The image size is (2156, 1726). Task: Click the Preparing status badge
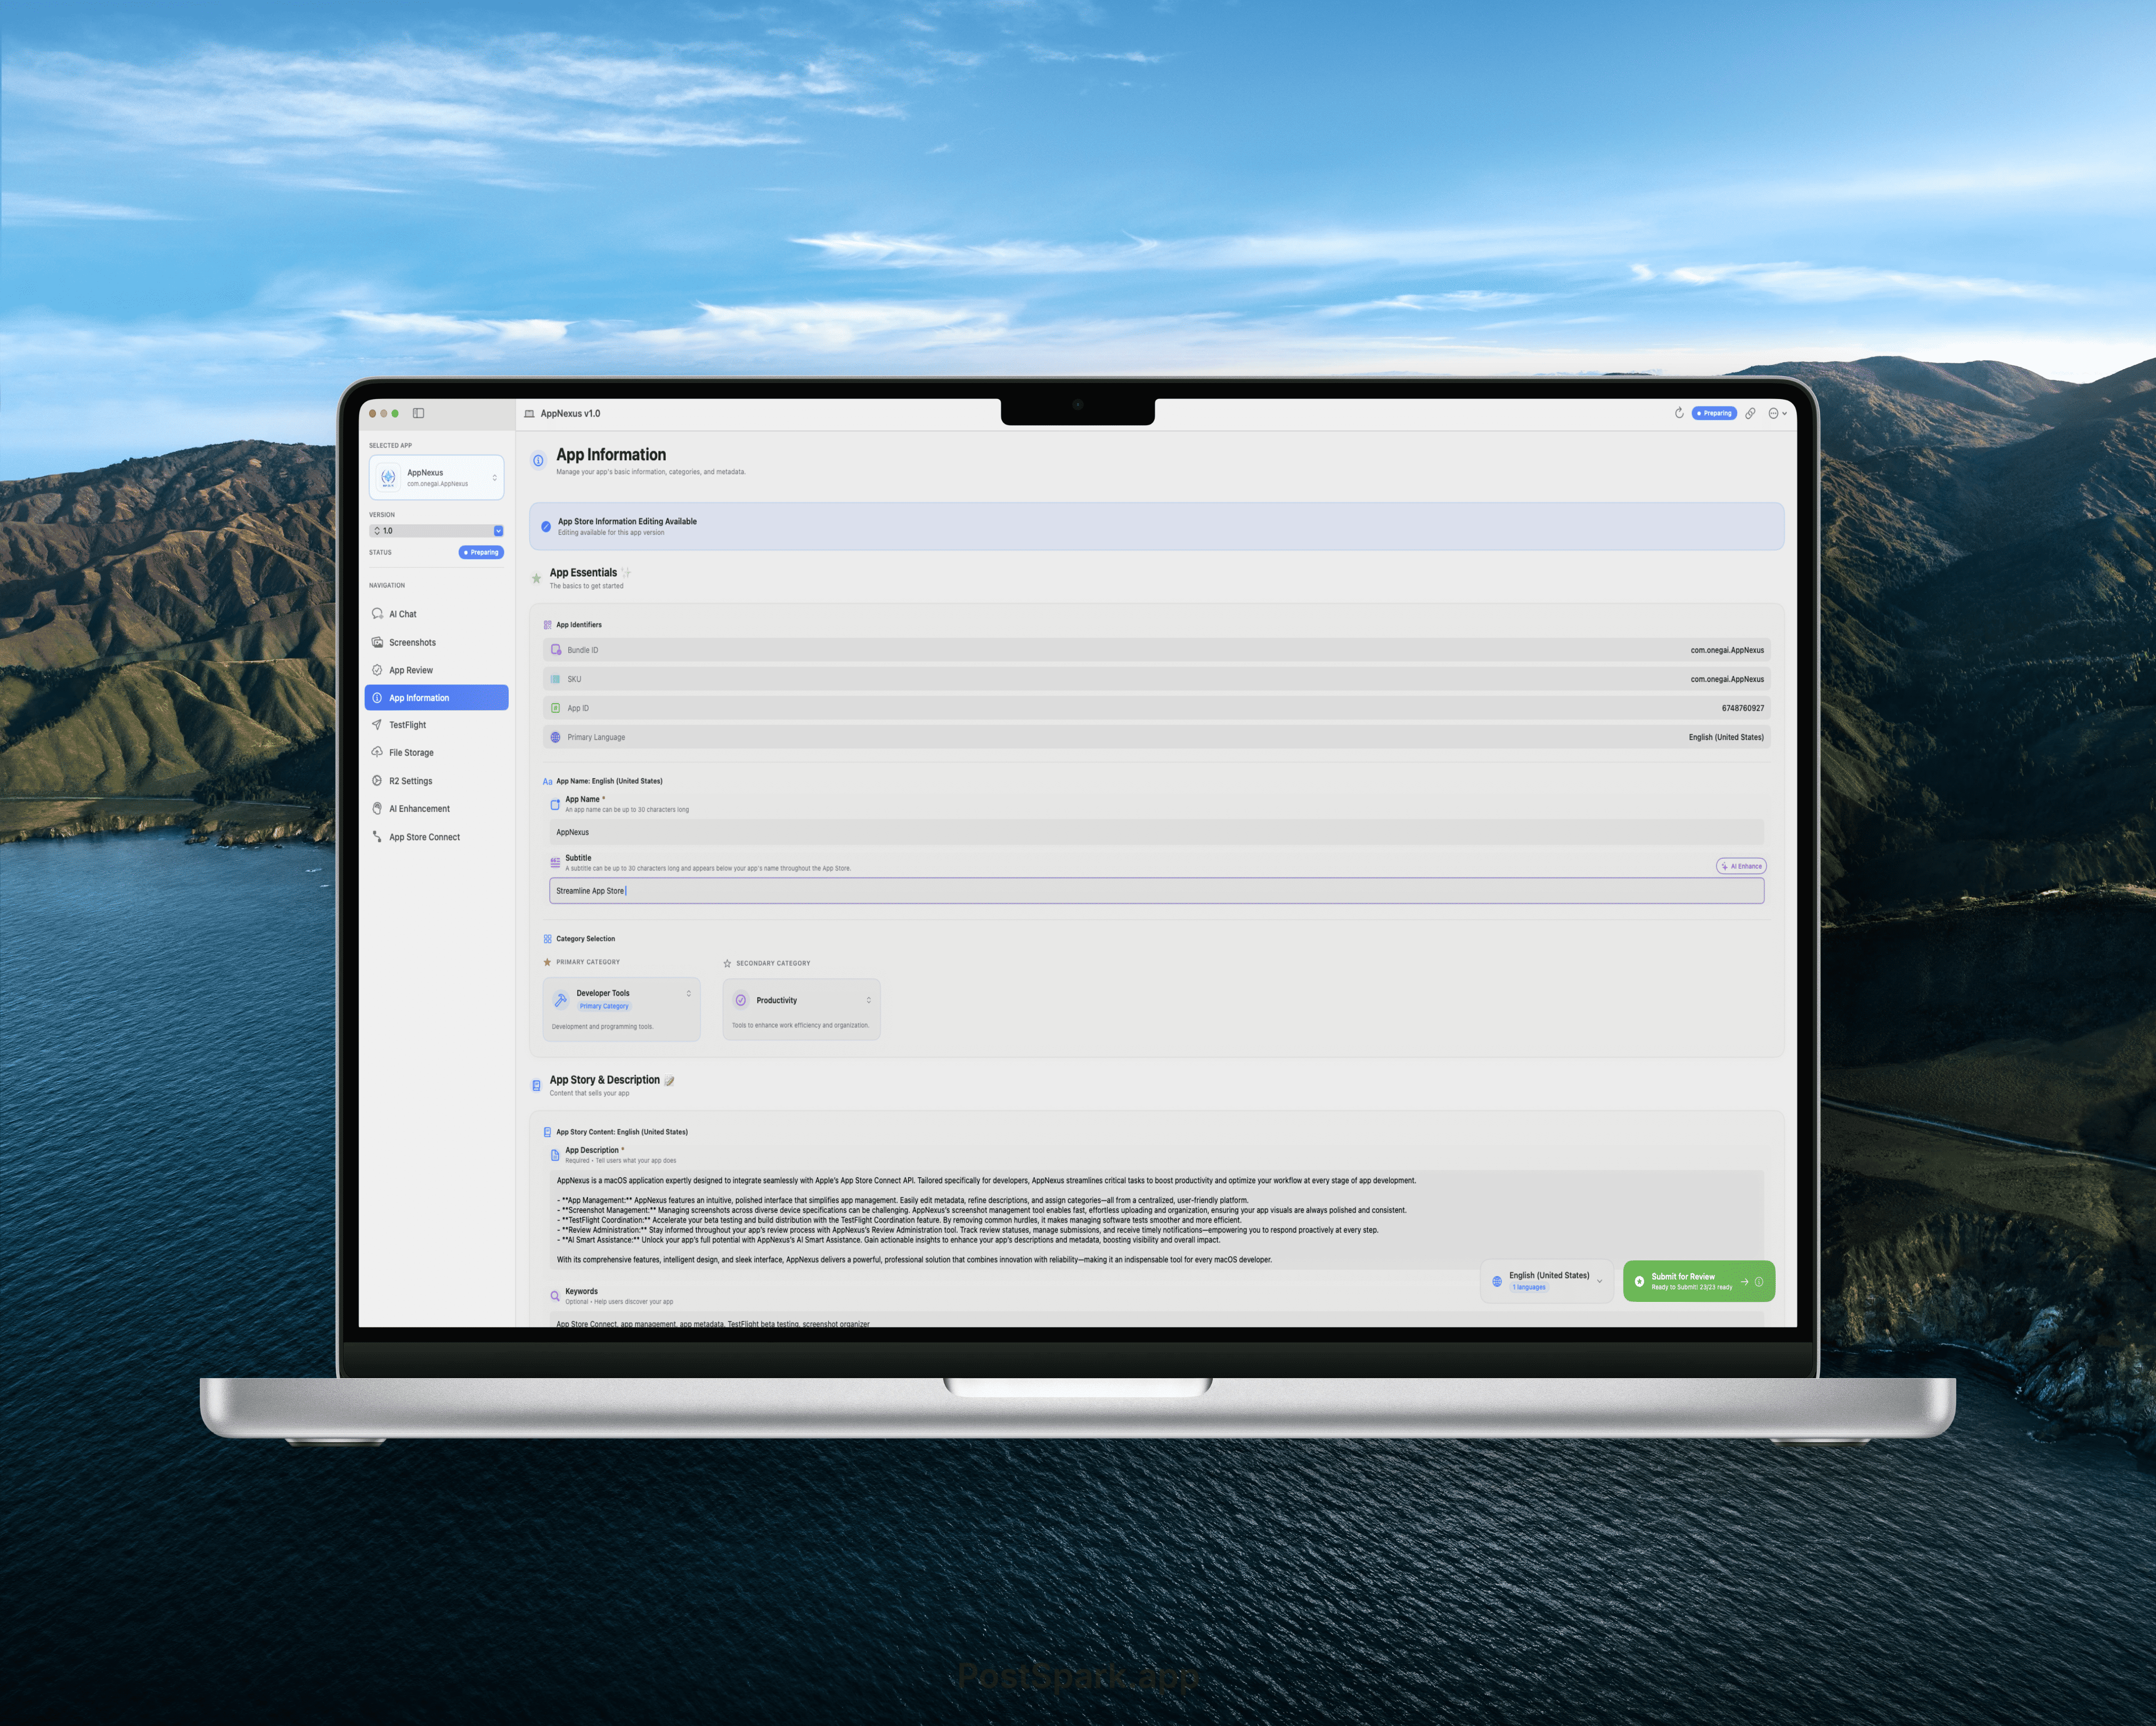481,552
